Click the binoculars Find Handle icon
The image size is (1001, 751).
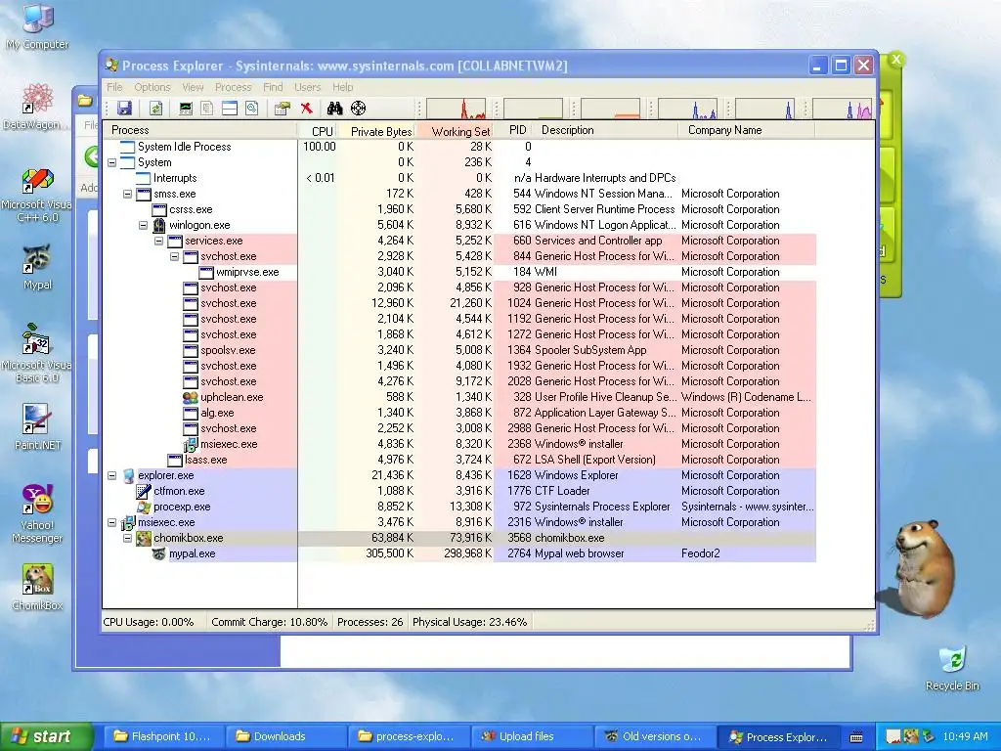[x=334, y=108]
